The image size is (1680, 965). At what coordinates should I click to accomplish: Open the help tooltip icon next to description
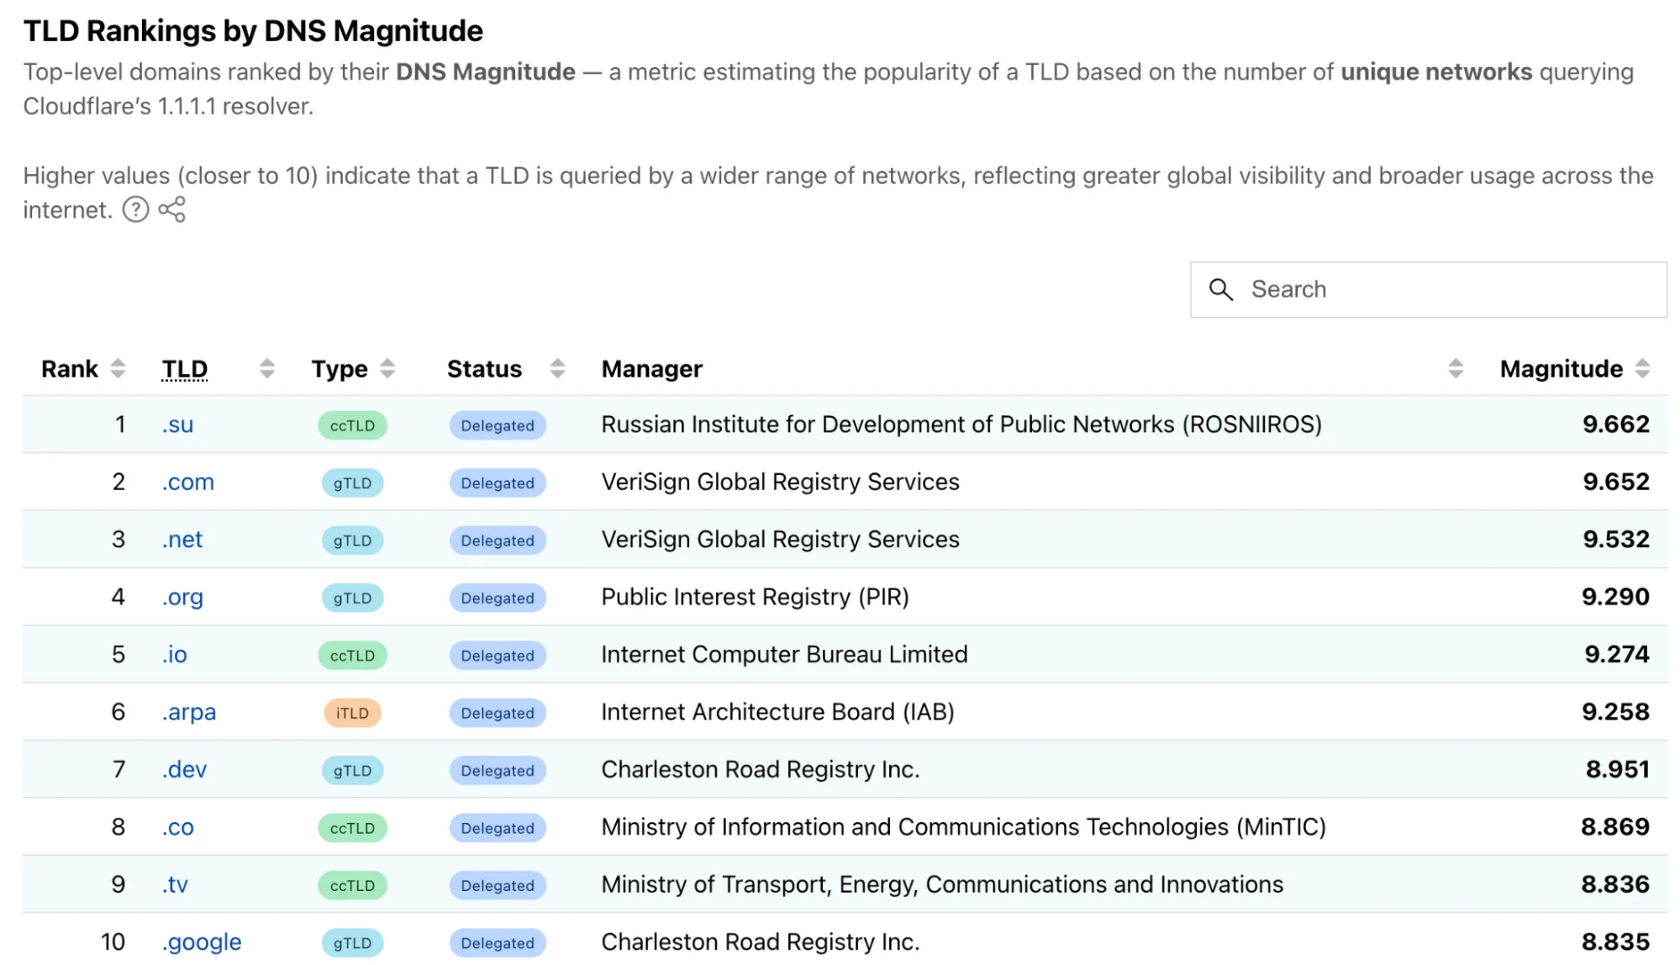pyautogui.click(x=135, y=210)
